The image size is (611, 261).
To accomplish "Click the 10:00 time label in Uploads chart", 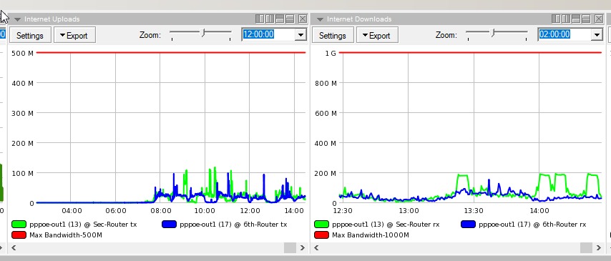I will [x=205, y=211].
